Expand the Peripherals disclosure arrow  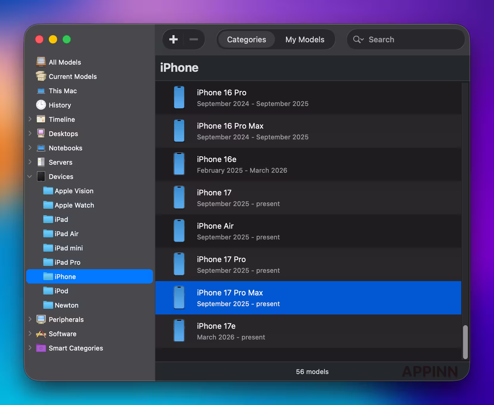tap(30, 319)
